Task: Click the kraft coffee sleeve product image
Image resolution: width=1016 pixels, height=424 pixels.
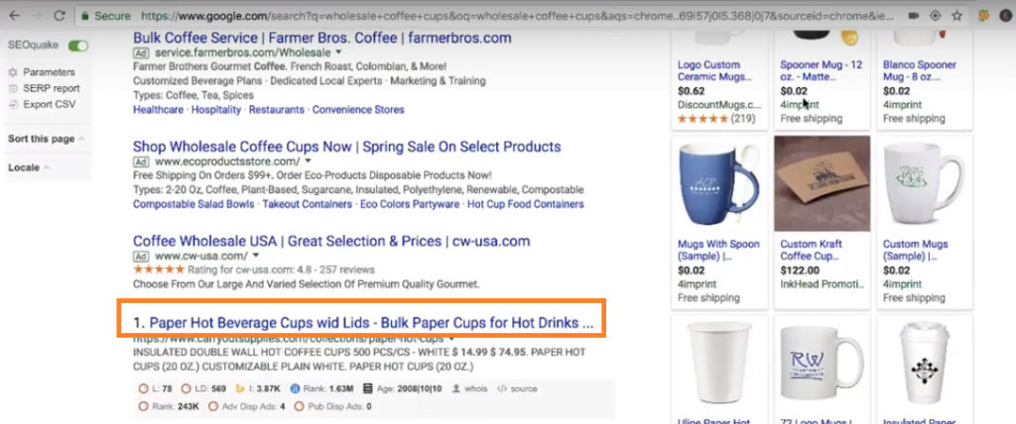Action: (x=822, y=184)
